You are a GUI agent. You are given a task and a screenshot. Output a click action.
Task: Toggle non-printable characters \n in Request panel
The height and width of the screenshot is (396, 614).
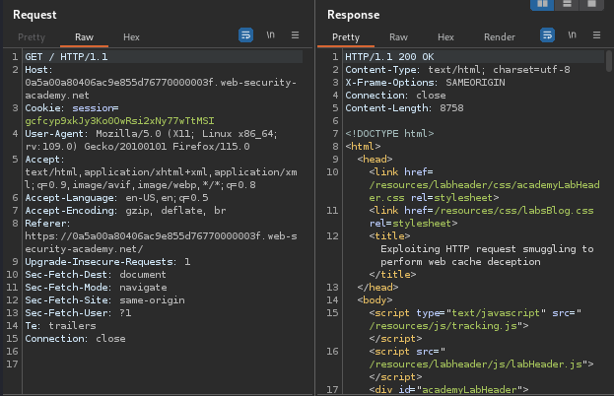pyautogui.click(x=271, y=35)
